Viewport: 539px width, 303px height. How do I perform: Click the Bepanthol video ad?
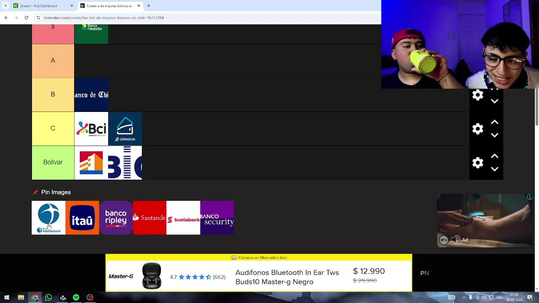(485, 220)
